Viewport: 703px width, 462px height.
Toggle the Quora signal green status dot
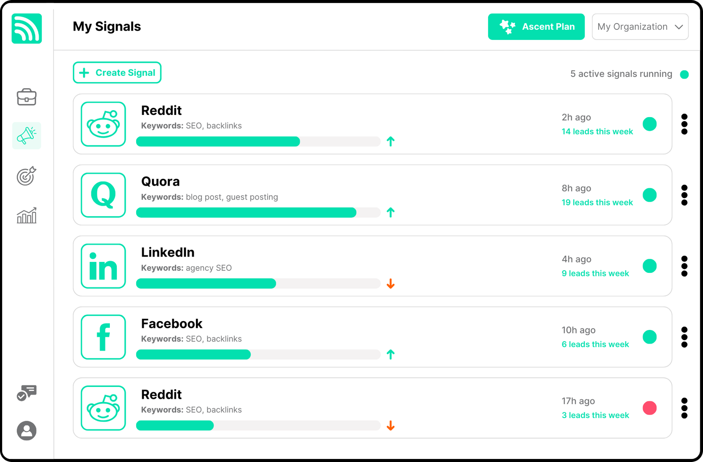[649, 195]
